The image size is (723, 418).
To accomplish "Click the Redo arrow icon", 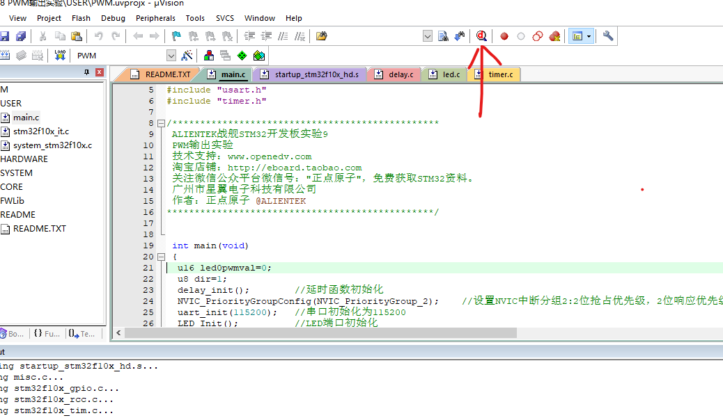I will [x=115, y=36].
